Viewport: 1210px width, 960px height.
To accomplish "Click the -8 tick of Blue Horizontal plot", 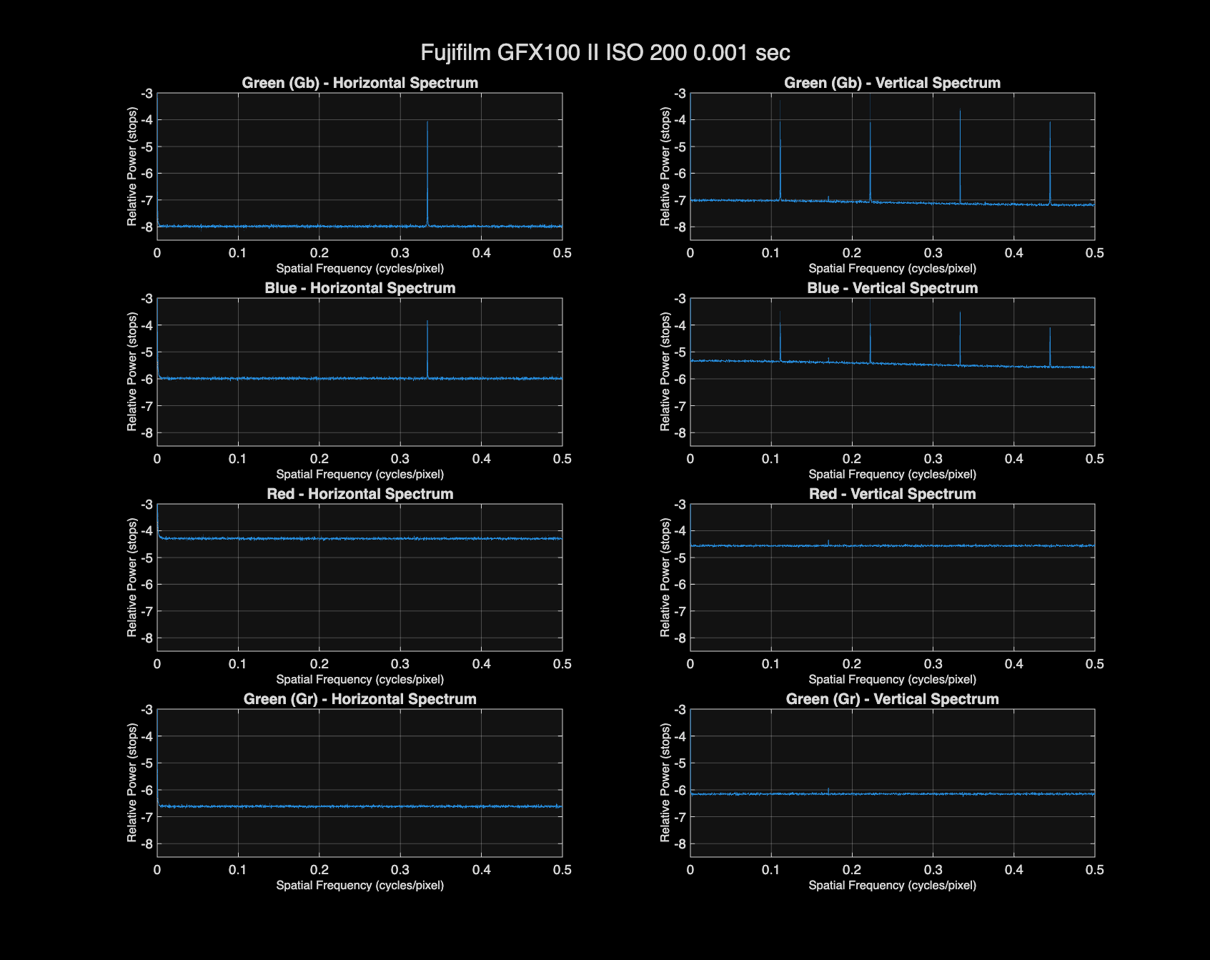I will click(x=147, y=432).
